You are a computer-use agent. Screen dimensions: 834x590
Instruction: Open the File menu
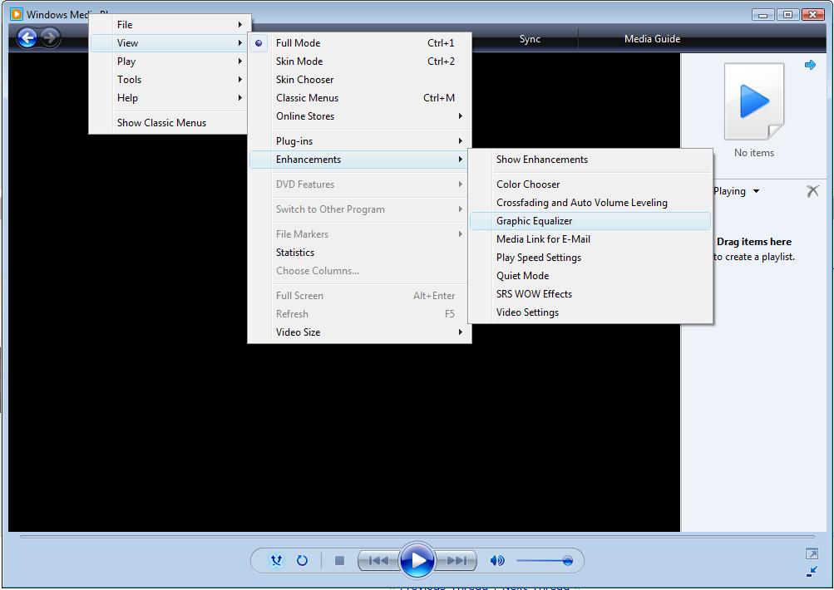[169, 24]
